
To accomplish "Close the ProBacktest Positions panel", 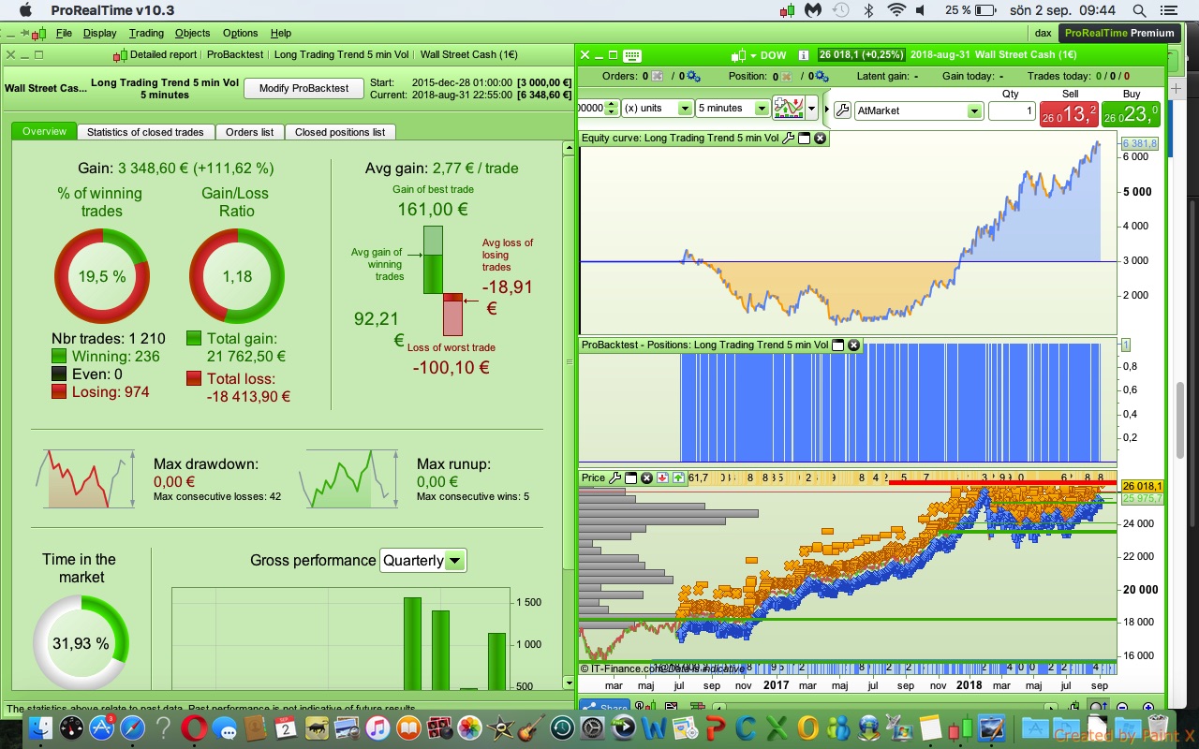I will (853, 345).
